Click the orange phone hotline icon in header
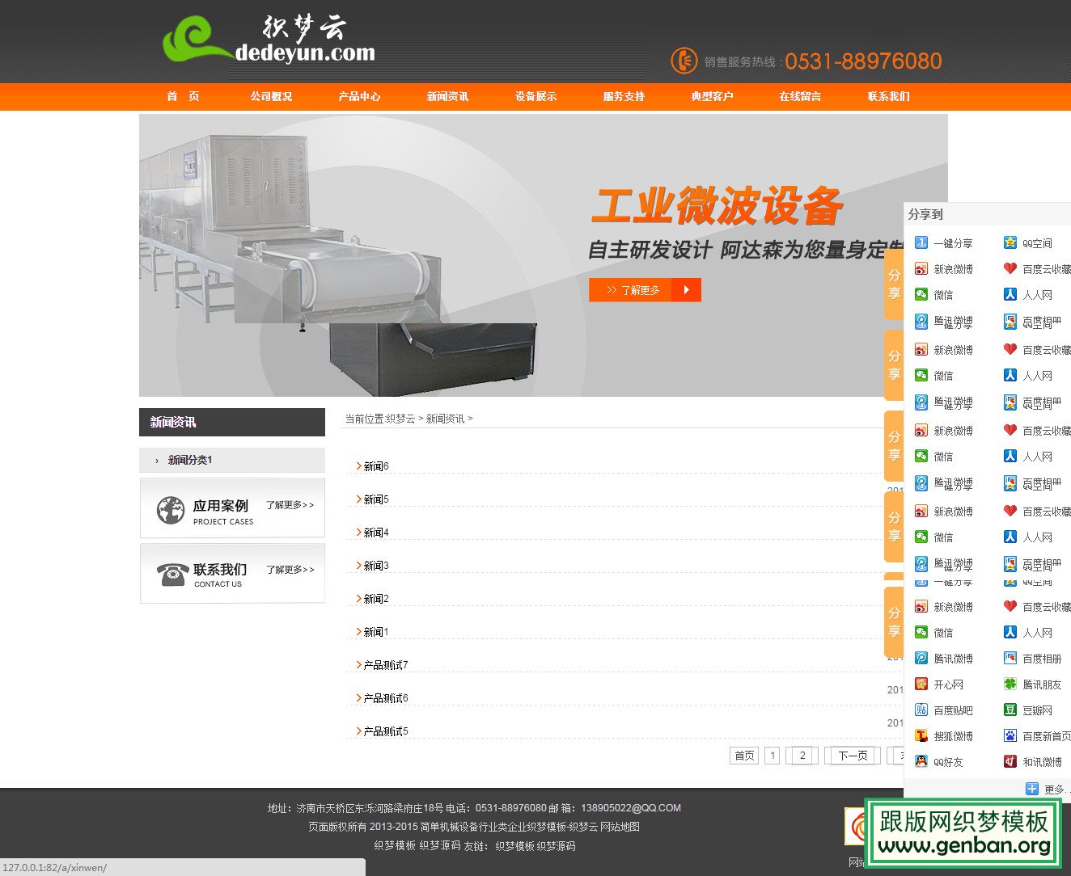1071x876 pixels. click(x=684, y=61)
